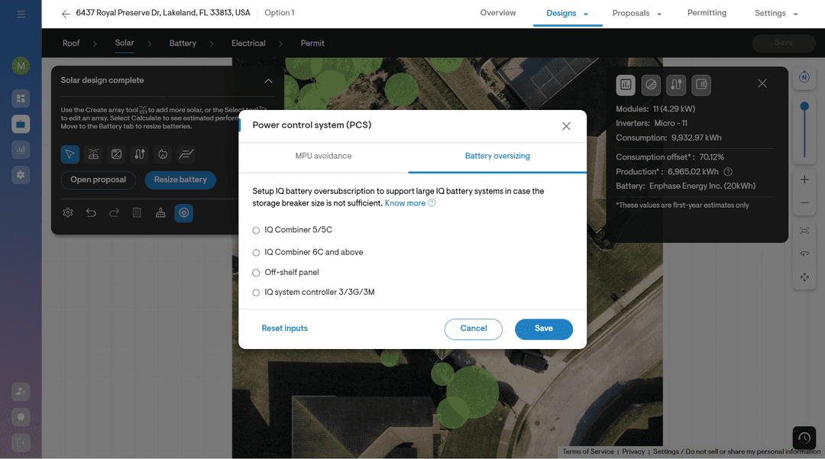Close the Power control system dialog
The image size is (825, 459).
pos(566,126)
